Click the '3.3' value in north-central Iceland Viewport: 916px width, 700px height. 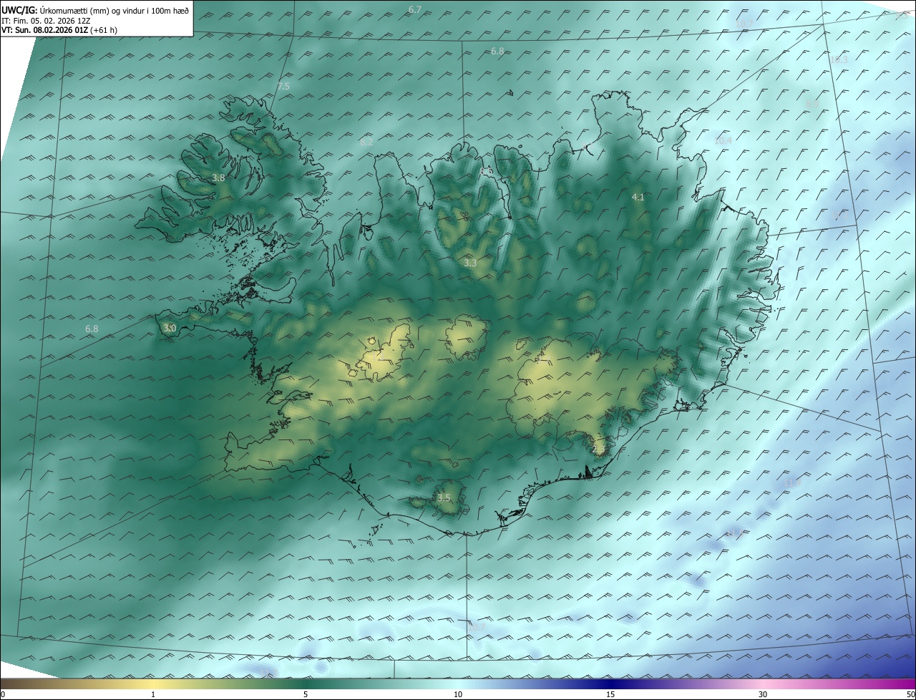pyautogui.click(x=470, y=263)
